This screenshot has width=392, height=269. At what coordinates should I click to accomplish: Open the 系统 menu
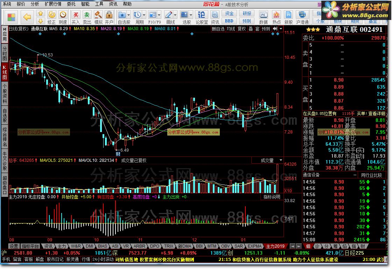coord(7,4)
